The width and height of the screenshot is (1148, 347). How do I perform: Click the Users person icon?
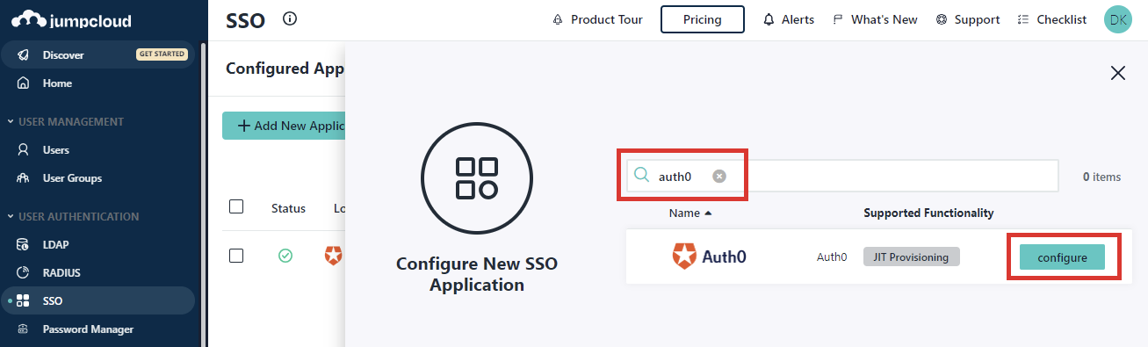pyautogui.click(x=24, y=150)
